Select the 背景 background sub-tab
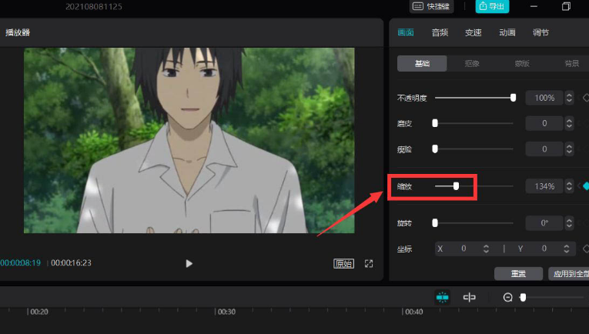The height and width of the screenshot is (334, 589). pos(572,63)
